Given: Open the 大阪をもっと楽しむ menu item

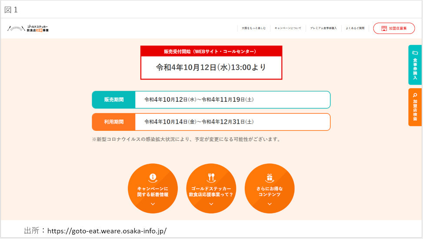Looking at the screenshot, I should point(253,28).
